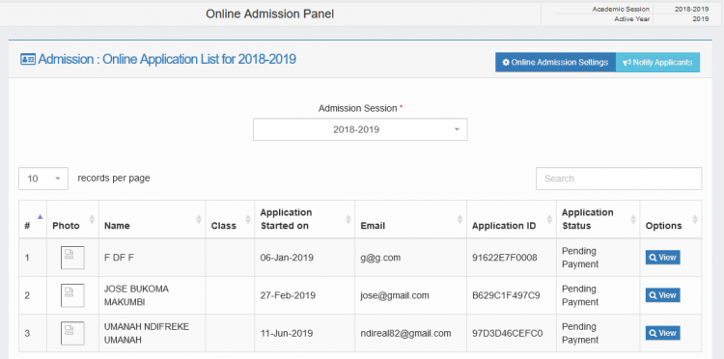Select the name JOSE BUKOMA MAKUMBI
Image resolution: width=724 pixels, height=359 pixels.
tap(137, 295)
